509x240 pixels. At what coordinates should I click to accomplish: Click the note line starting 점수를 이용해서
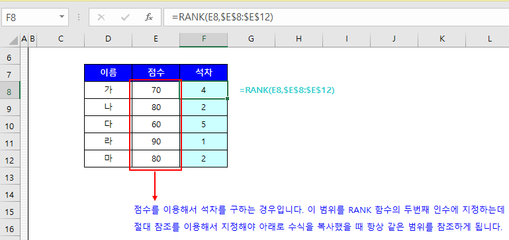[320, 210]
